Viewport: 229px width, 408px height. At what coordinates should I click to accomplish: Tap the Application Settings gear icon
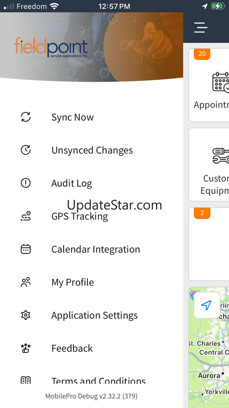click(x=26, y=315)
